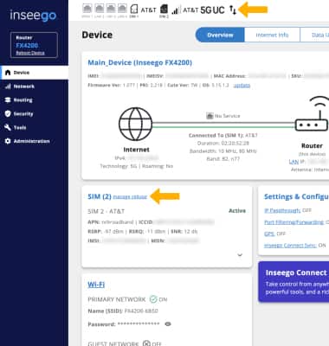Open the Administration sidebar section

tap(35, 141)
